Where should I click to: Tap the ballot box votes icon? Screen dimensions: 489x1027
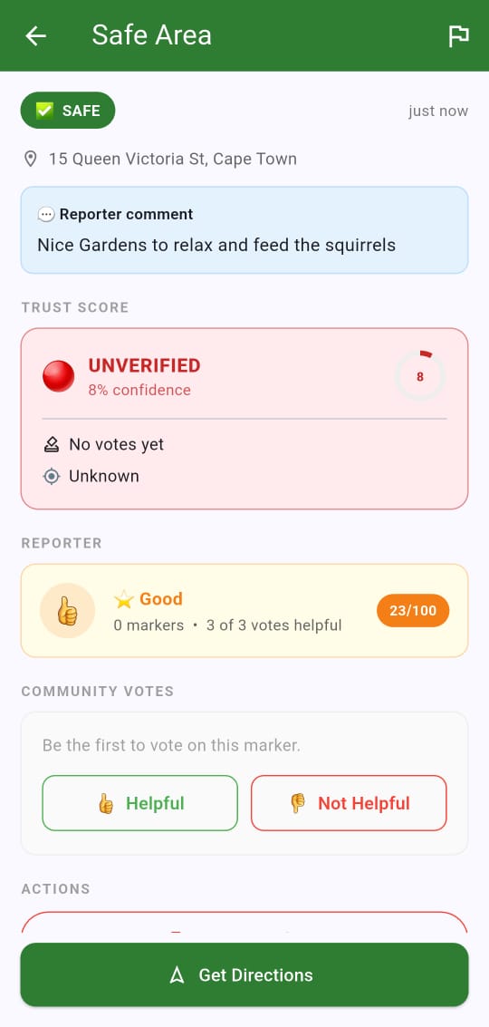coord(51,445)
